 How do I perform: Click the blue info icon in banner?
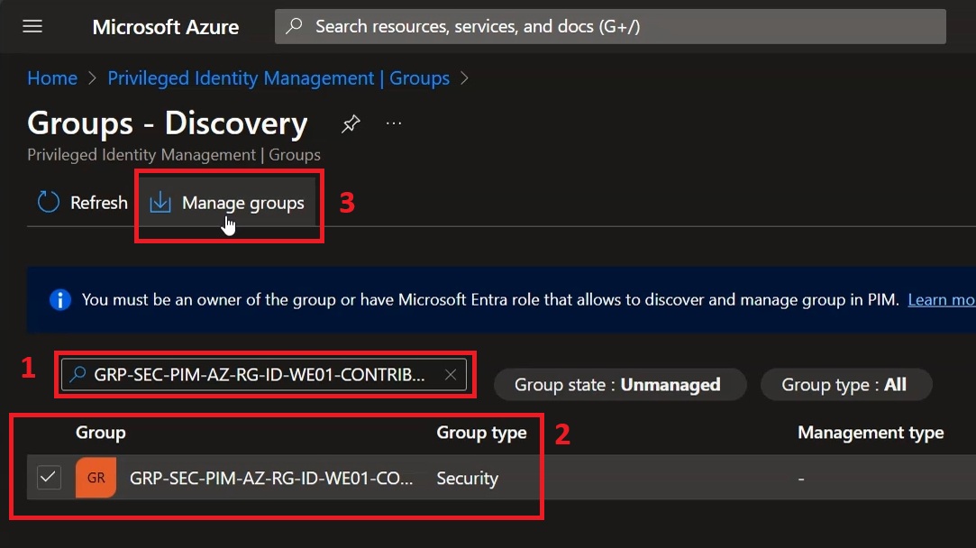pos(59,299)
